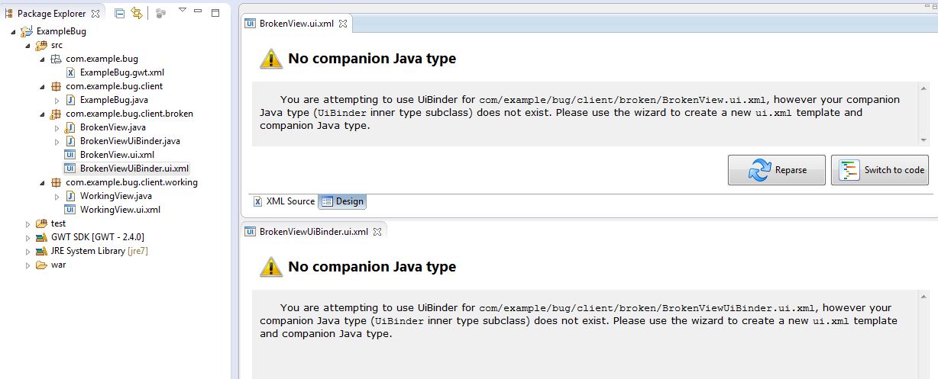Collapse the ExampleBug project node

[15, 32]
